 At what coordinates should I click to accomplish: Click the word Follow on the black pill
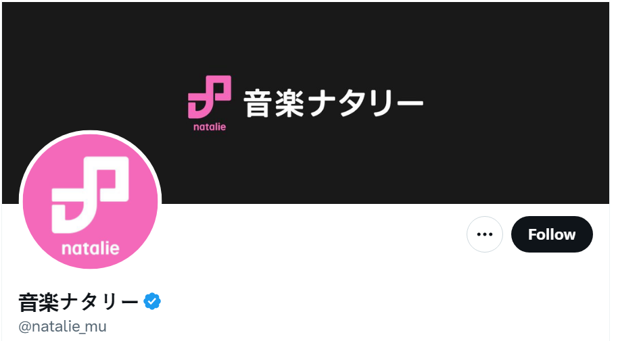coord(552,234)
